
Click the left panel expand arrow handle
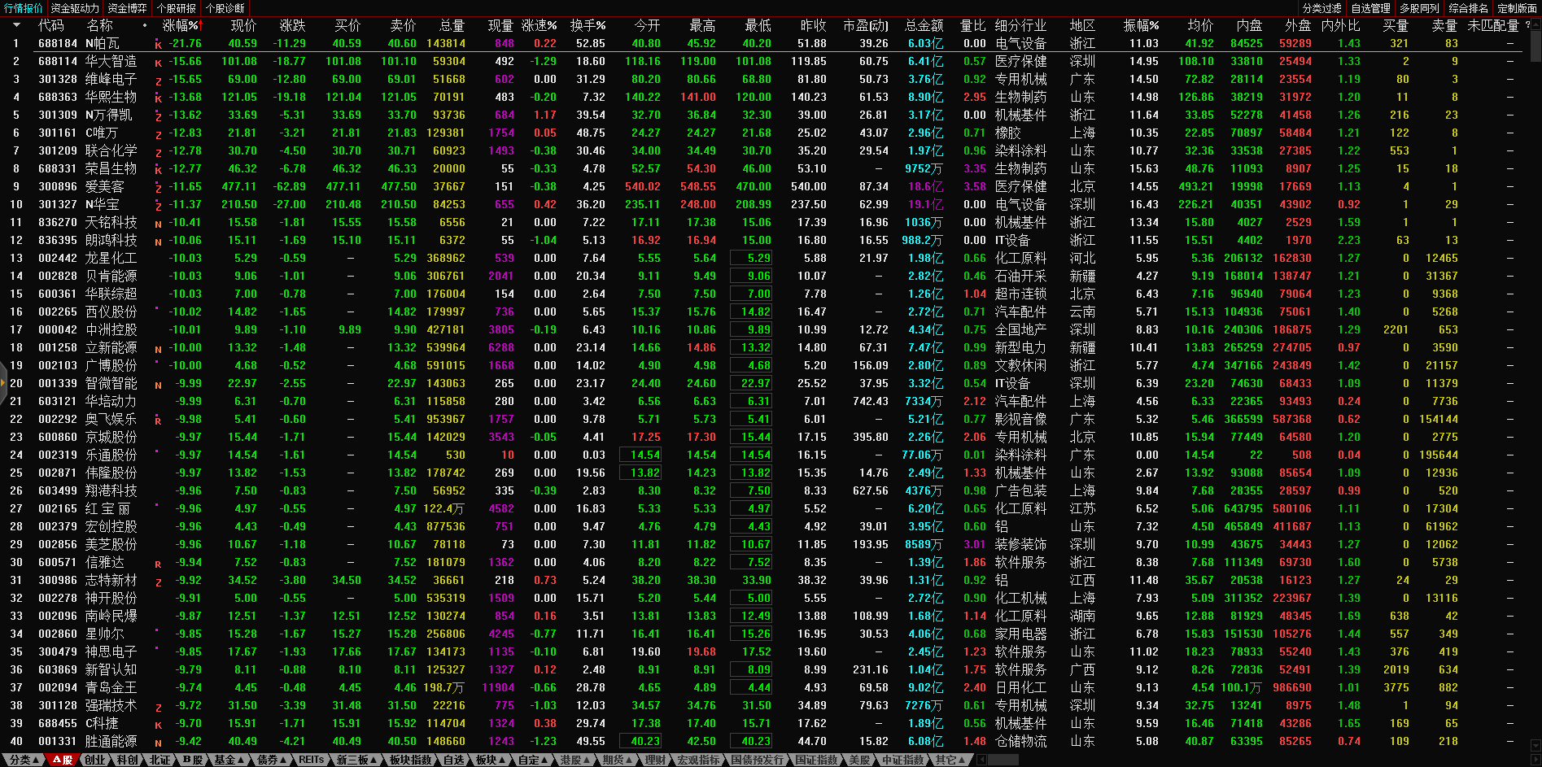click(x=3, y=384)
